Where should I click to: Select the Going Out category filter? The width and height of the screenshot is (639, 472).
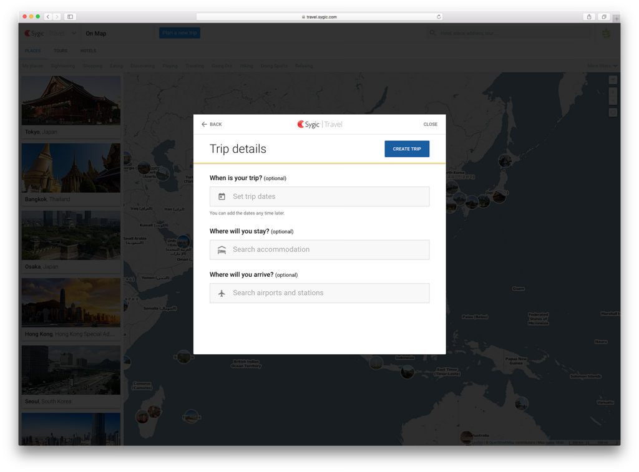(x=222, y=66)
